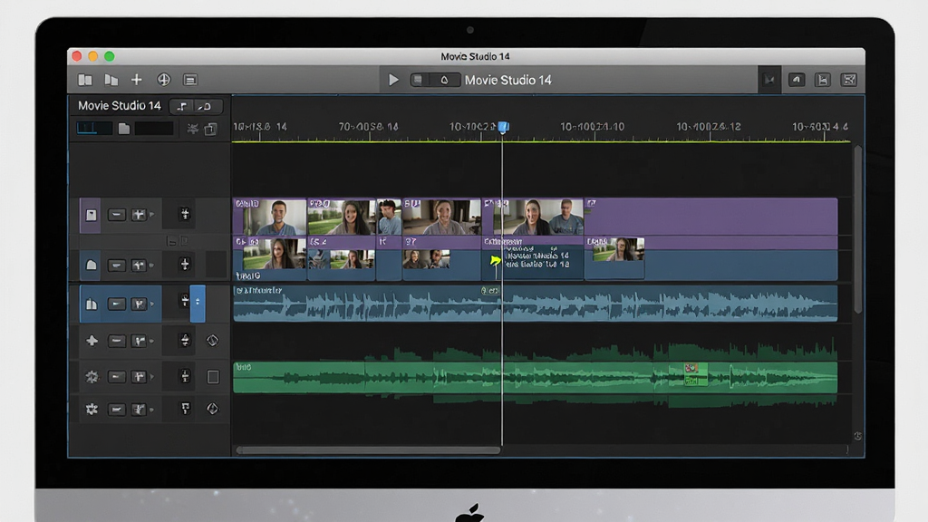Click the copy icon above the track headers

click(x=210, y=129)
